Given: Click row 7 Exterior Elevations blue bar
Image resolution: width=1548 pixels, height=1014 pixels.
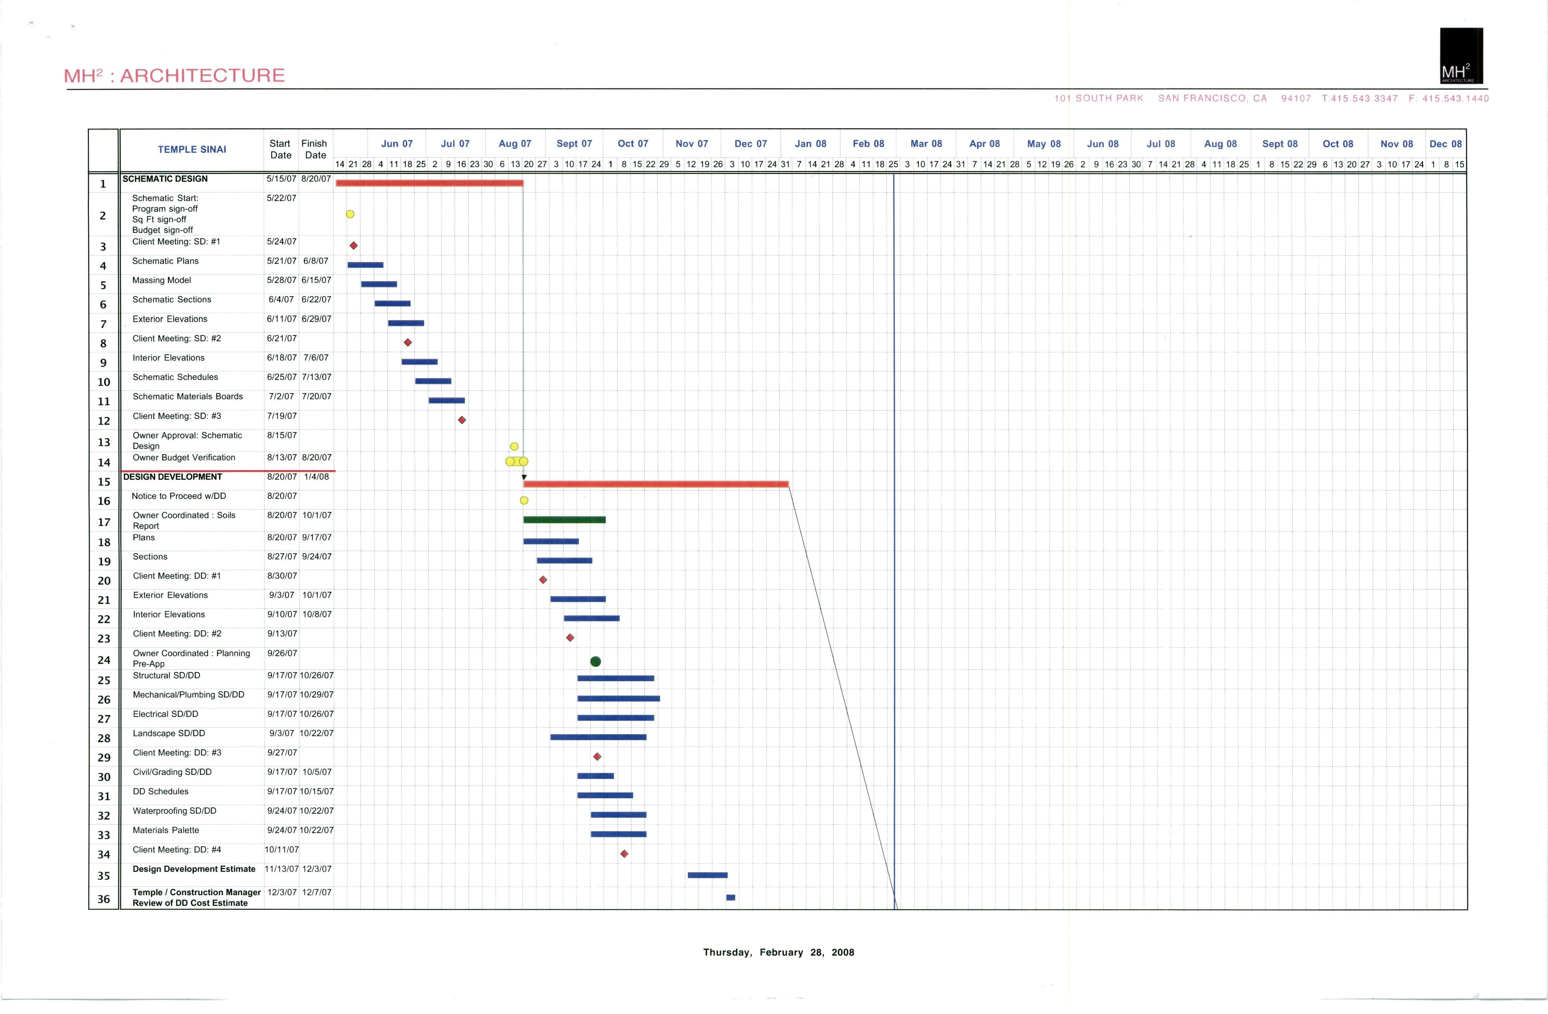Looking at the screenshot, I should (406, 323).
